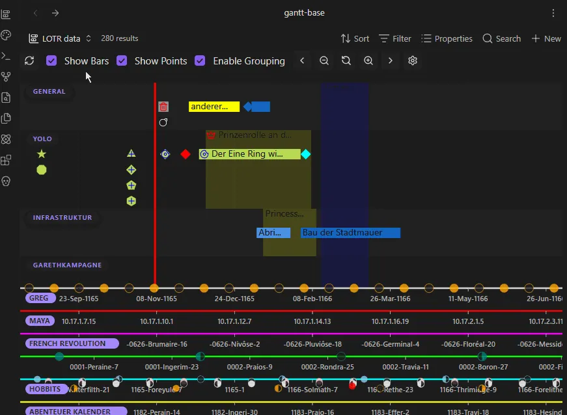Collapse the GENERAL group
Viewport: 567px width, 415px height.
point(49,91)
